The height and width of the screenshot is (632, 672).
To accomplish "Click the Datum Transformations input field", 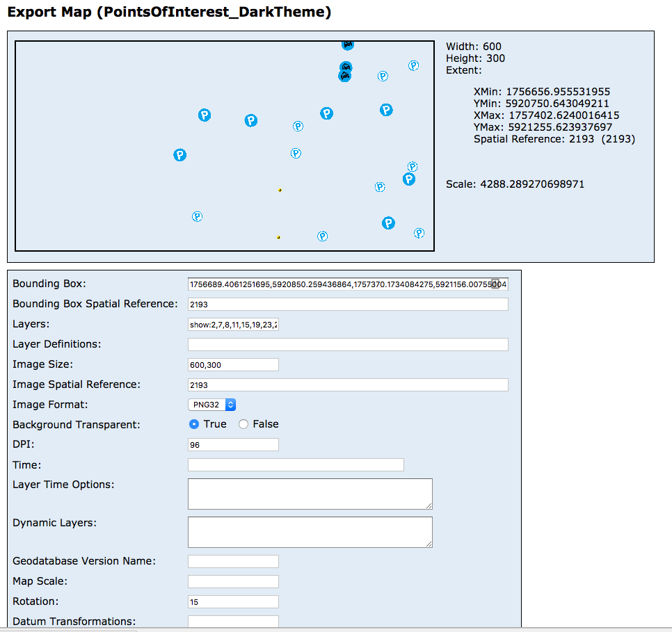I will (x=233, y=622).
